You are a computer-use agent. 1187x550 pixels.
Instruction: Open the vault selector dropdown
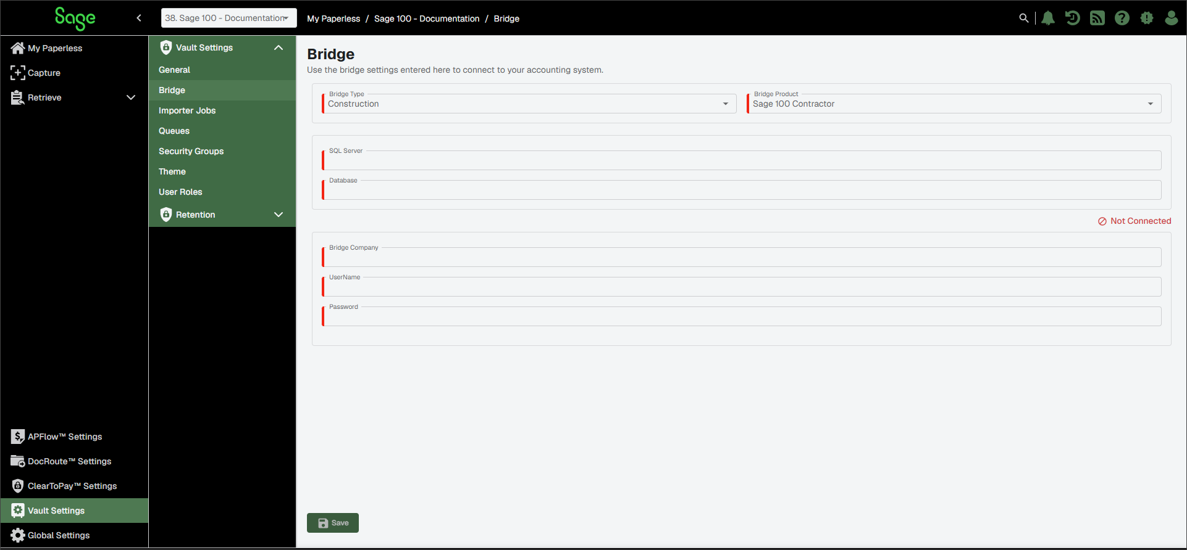tap(229, 18)
